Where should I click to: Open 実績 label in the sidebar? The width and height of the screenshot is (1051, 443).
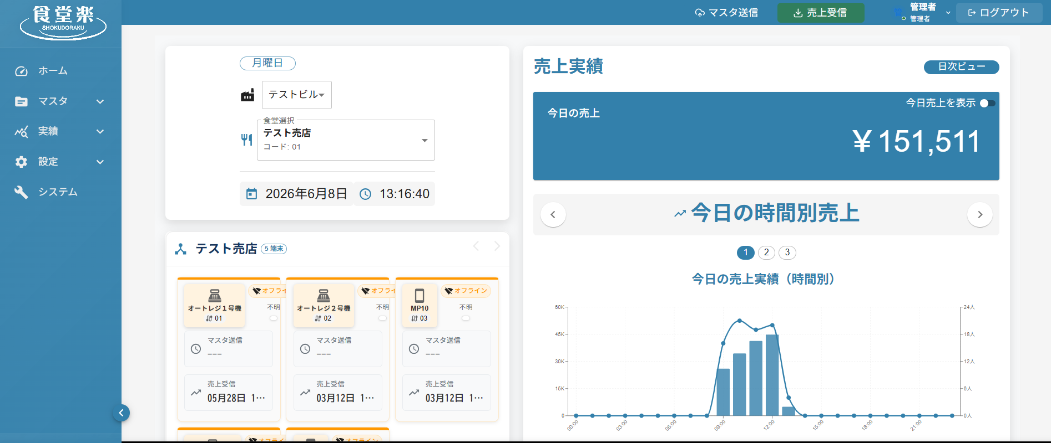pyautogui.click(x=48, y=132)
